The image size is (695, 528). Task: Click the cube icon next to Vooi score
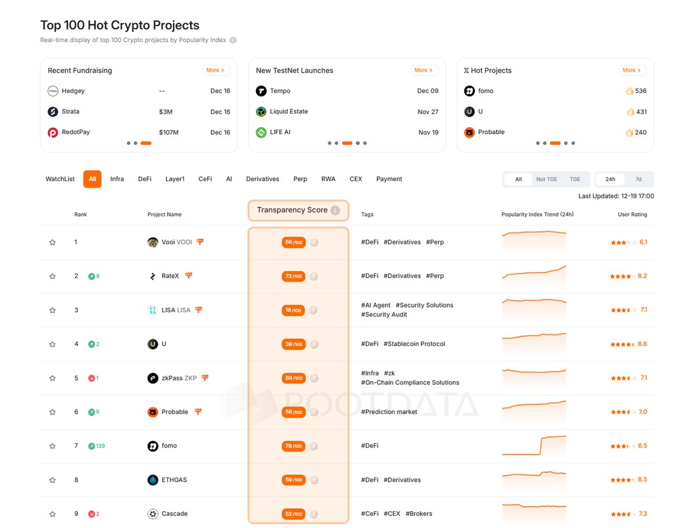click(314, 242)
